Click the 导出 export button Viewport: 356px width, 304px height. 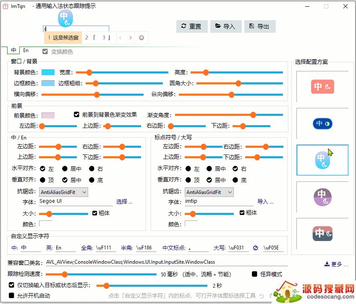point(259,26)
